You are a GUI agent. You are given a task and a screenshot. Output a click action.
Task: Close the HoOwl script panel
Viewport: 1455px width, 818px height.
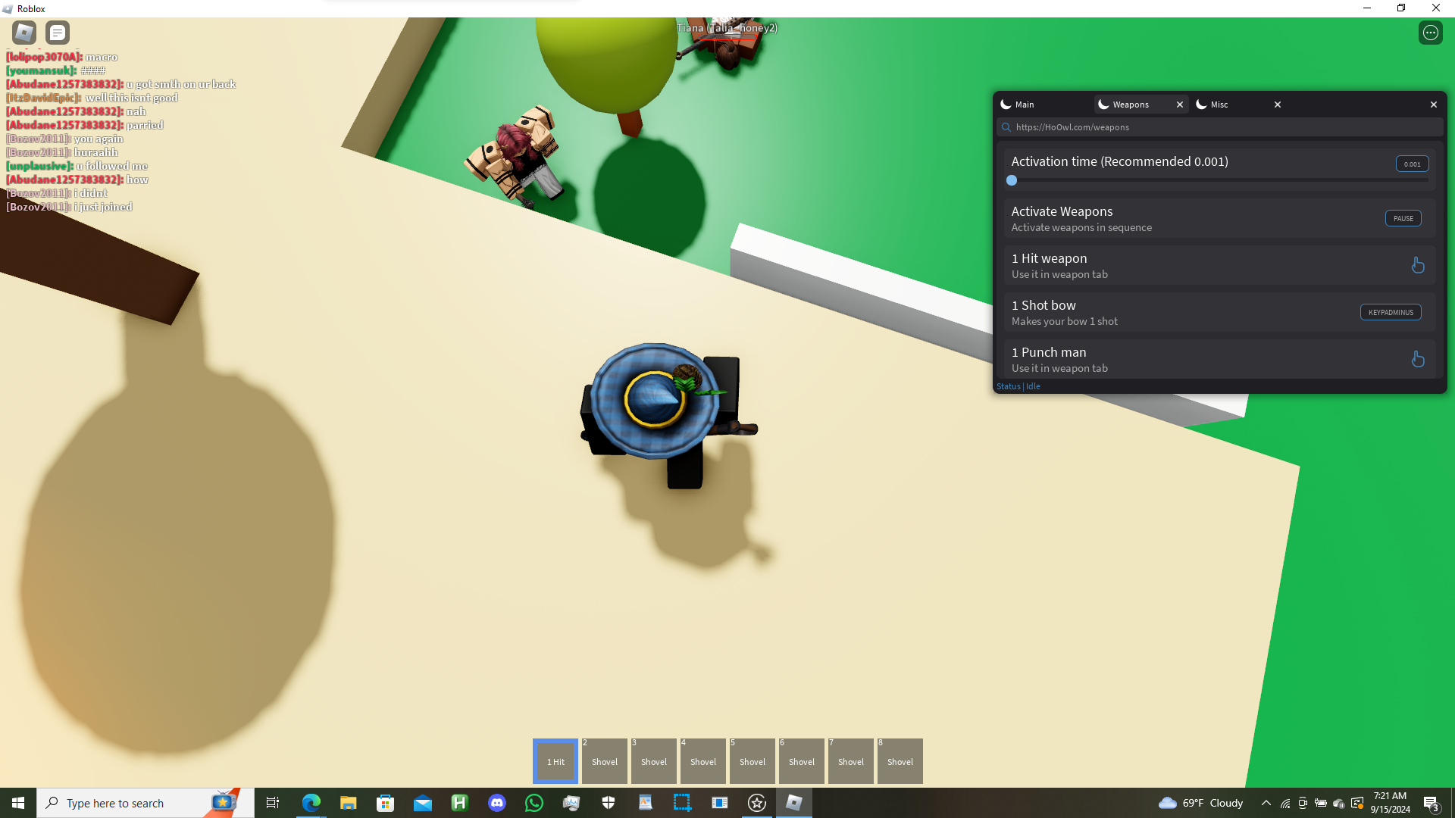[1434, 105]
